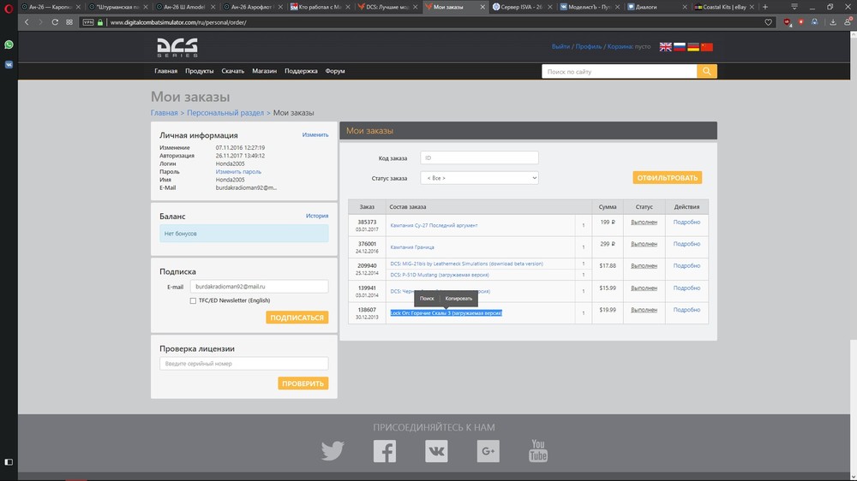The width and height of the screenshot is (857, 481).
Task: Open the YouTube icon in footer
Action: coord(538,451)
